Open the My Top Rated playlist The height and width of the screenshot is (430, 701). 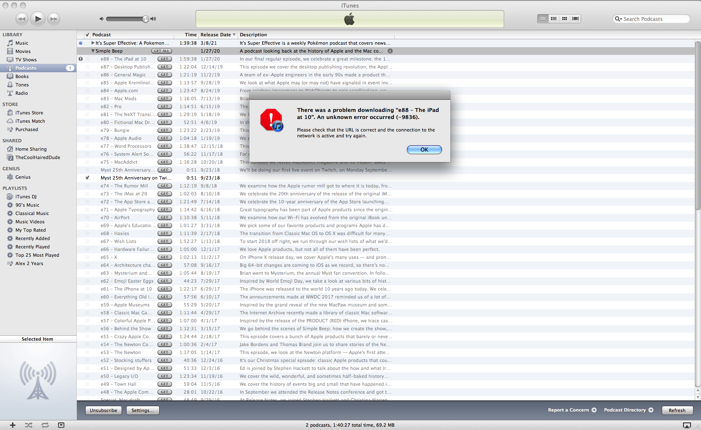pyautogui.click(x=30, y=230)
